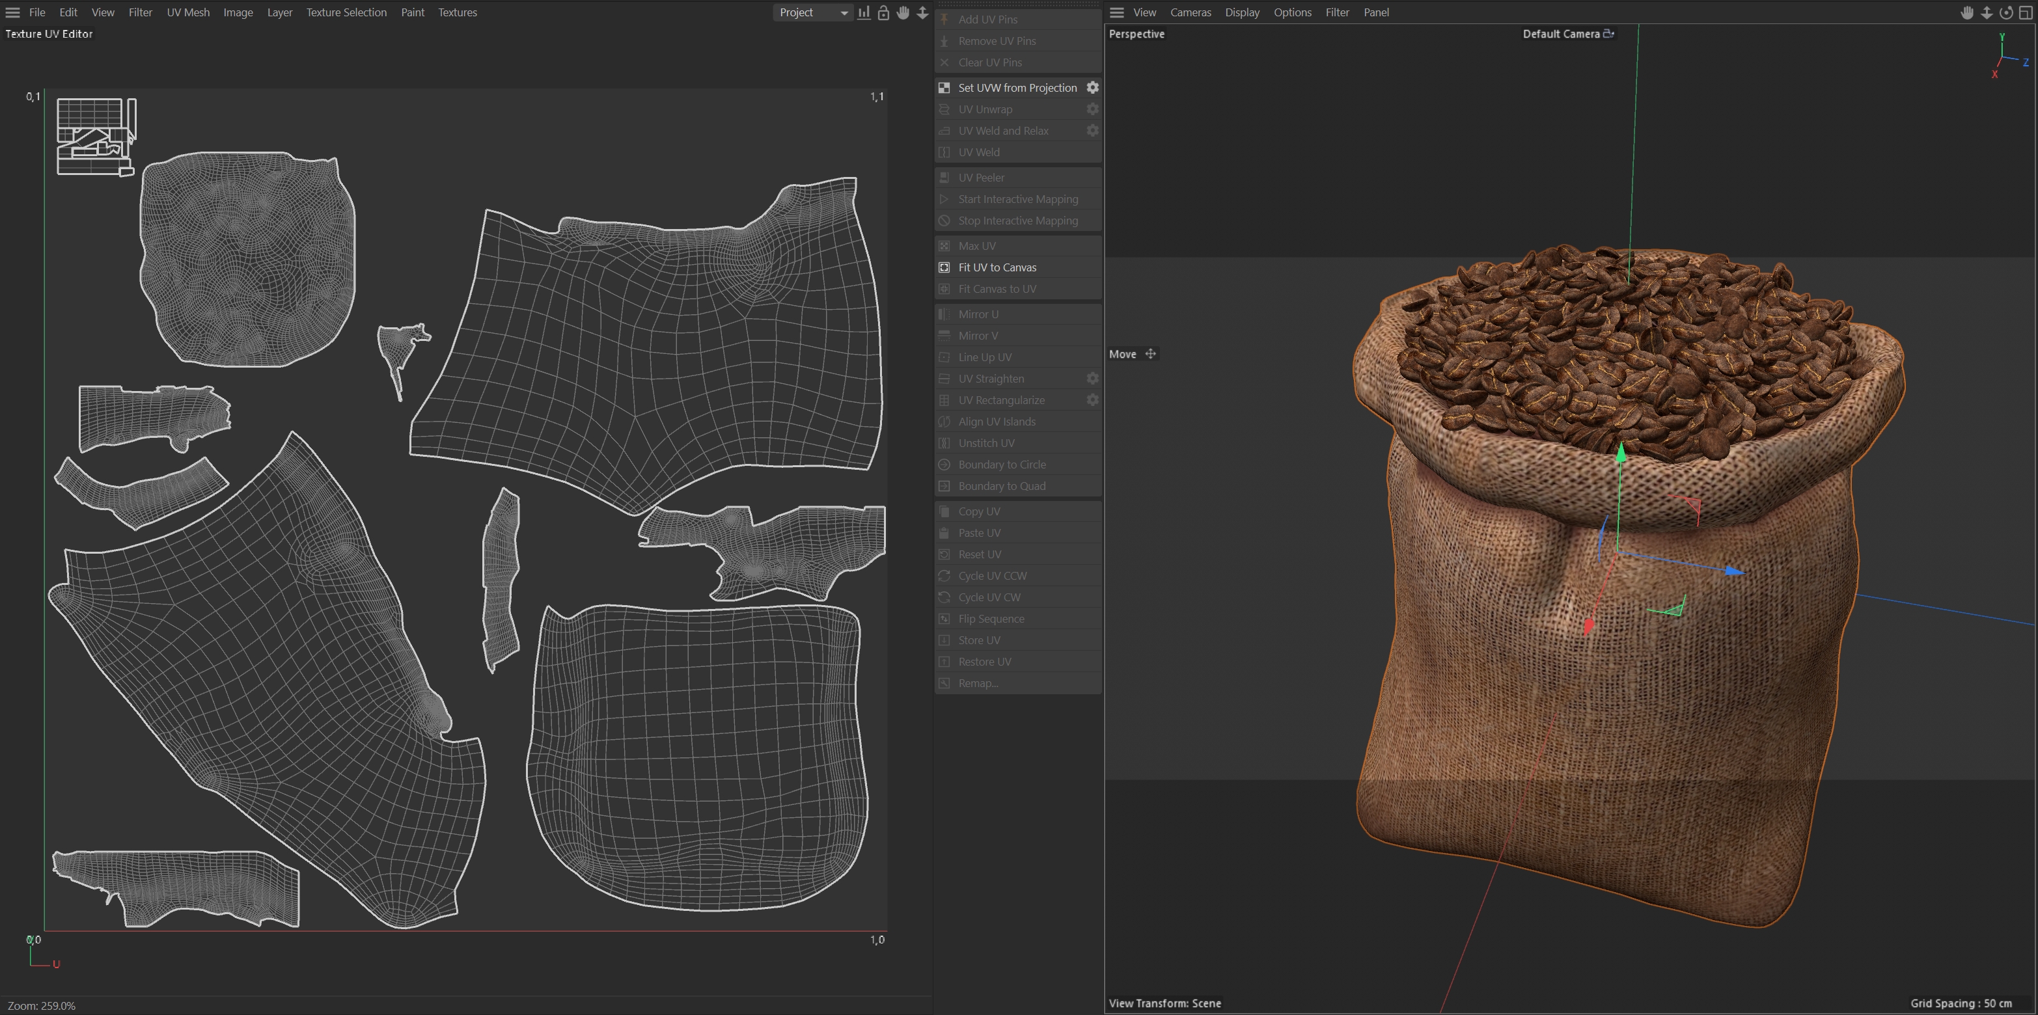Viewport: 2038px width, 1015px height.
Task: Click the UV editor zoom arrow icon
Action: pyautogui.click(x=922, y=12)
